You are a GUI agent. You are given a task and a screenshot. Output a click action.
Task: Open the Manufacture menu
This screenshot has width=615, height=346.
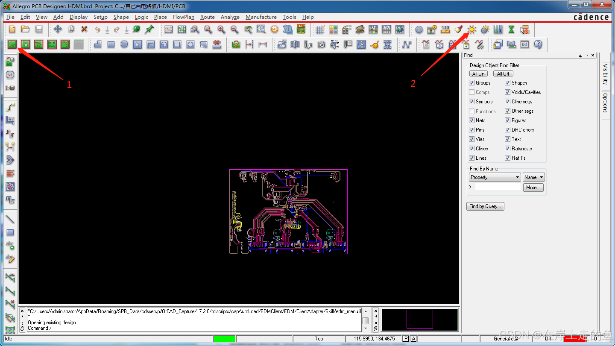pyautogui.click(x=261, y=17)
